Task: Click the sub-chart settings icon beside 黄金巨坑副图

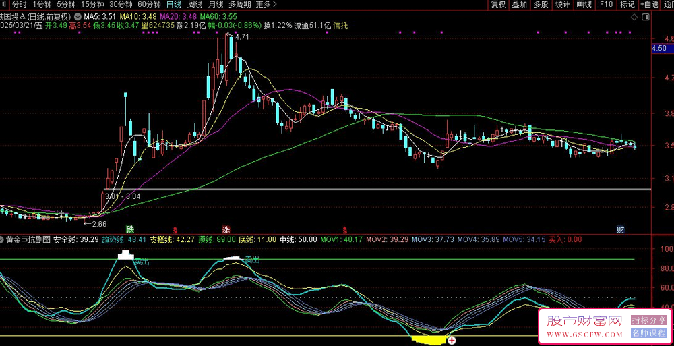Action: (2, 239)
